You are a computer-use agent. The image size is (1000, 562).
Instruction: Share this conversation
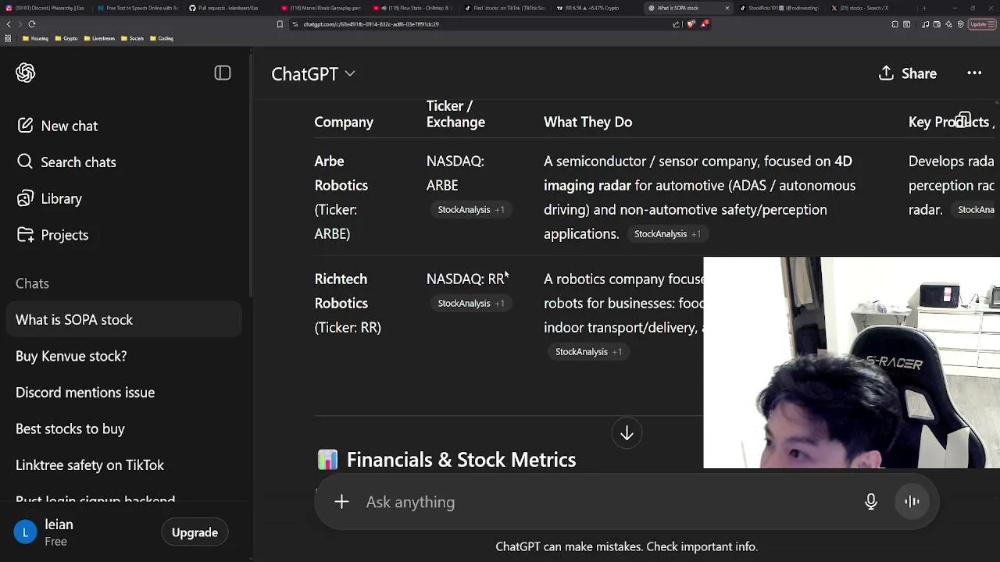(908, 73)
